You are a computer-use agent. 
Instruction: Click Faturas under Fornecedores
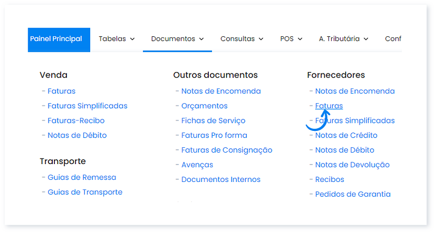click(329, 106)
